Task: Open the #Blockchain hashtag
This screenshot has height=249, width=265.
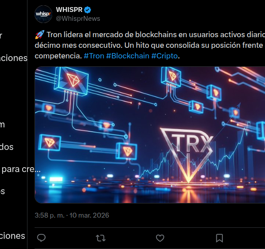Action: pyautogui.click(x=128, y=56)
